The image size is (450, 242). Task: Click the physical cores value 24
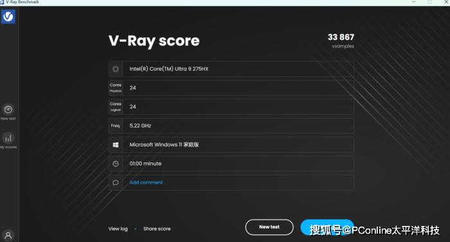(132, 88)
